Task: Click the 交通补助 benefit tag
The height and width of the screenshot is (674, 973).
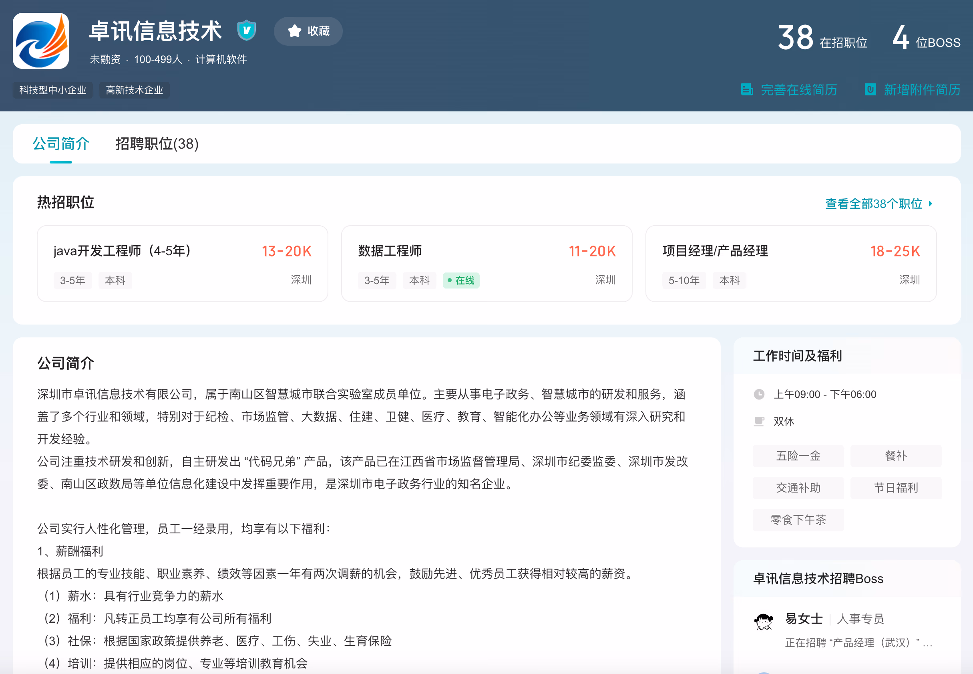Action: 798,488
